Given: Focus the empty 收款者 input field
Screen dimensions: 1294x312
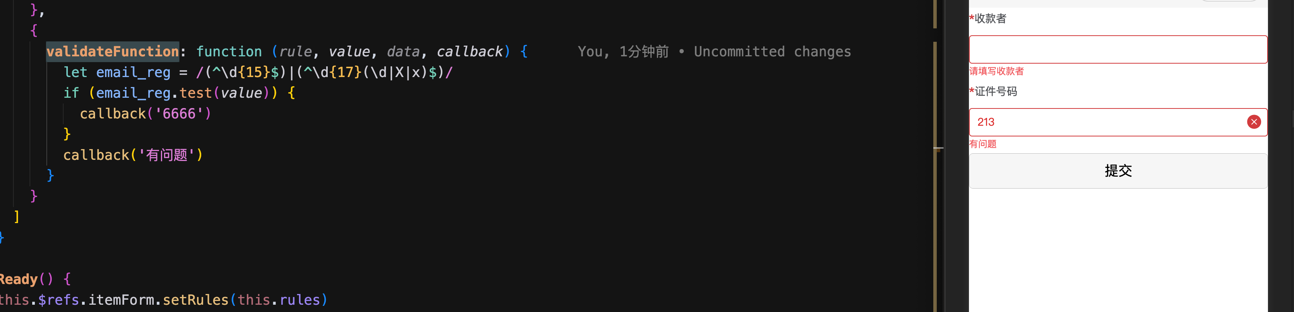Looking at the screenshot, I should pyautogui.click(x=1118, y=49).
